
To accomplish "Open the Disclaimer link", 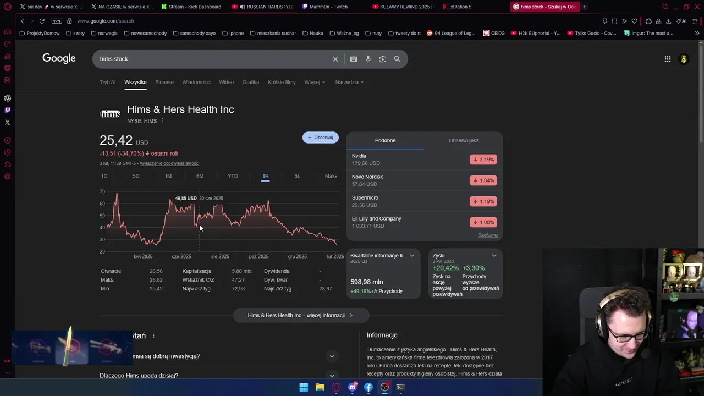I will [x=488, y=235].
